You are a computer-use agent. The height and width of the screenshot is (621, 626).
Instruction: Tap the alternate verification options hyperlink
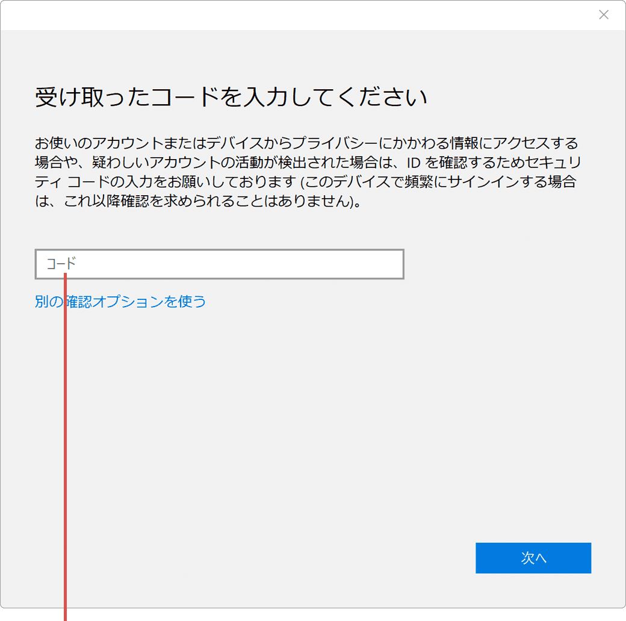[120, 301]
